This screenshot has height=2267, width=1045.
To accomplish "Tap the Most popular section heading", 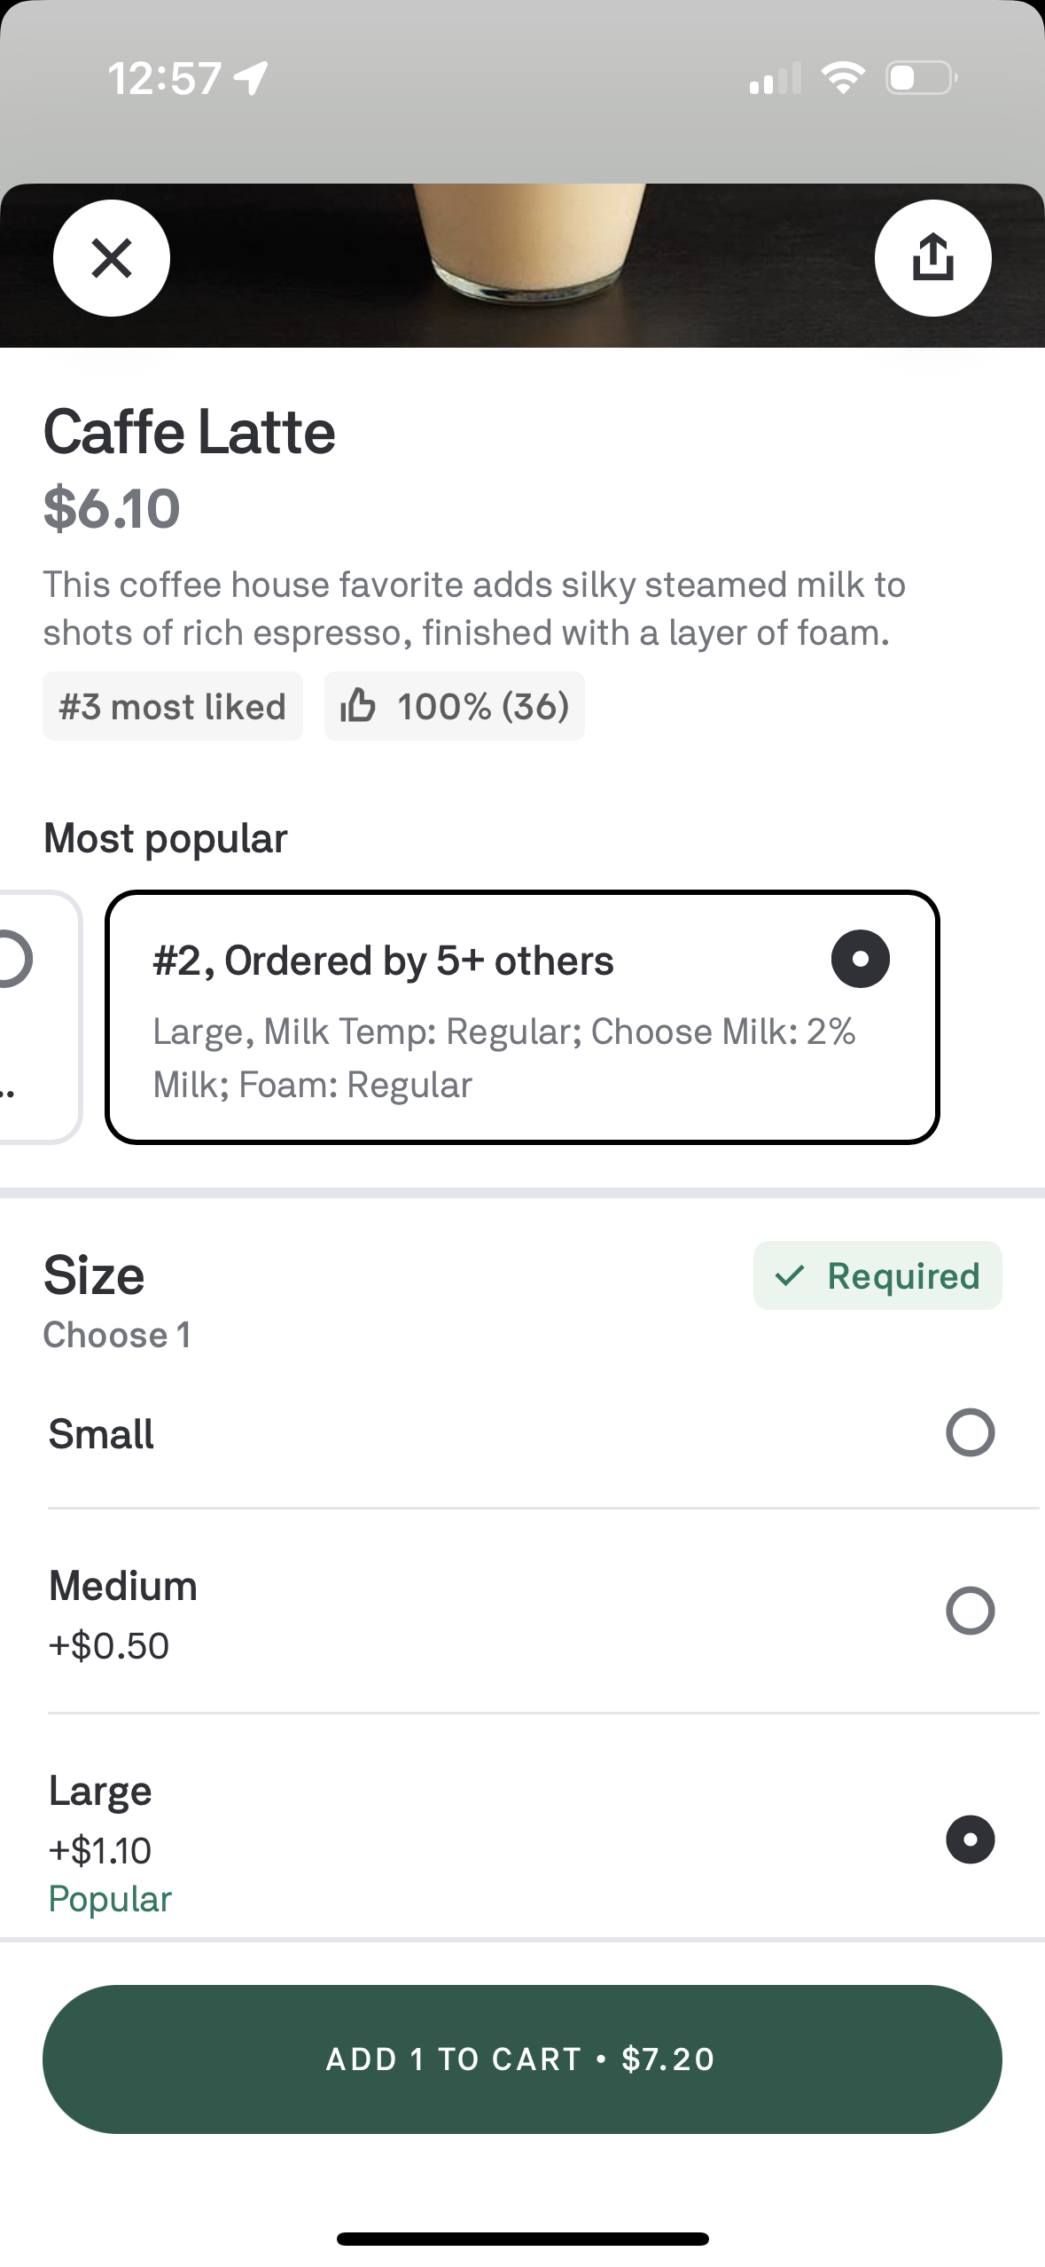I will click(166, 838).
